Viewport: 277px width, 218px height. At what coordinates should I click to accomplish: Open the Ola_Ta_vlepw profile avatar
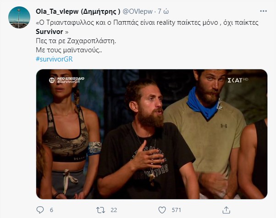19,17
